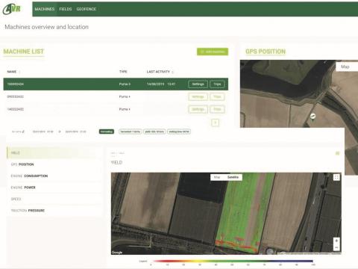This screenshot has height=269, width=358.
Task: Select the second machine name in list
Action: pyautogui.click(x=16, y=96)
